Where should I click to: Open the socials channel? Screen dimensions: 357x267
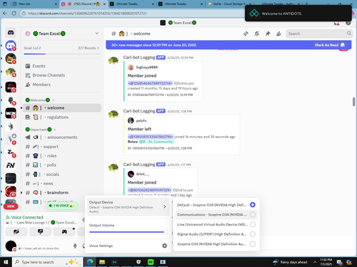[62, 174]
